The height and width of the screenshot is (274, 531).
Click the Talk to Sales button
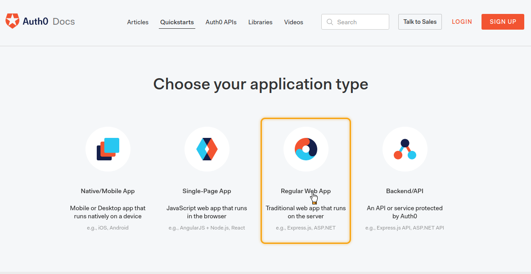click(x=420, y=22)
